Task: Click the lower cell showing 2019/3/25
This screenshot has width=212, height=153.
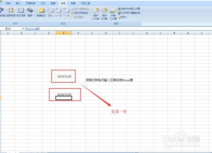Action: click(x=64, y=94)
